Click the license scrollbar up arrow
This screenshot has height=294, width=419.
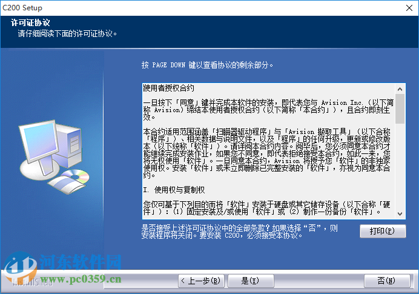(400, 89)
